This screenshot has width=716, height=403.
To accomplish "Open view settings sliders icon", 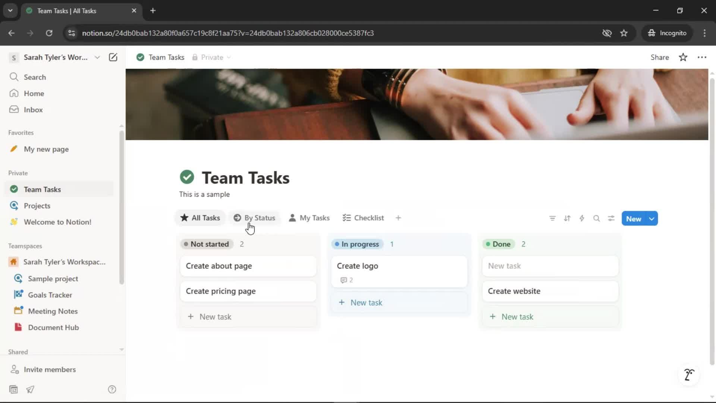I will 611,218.
